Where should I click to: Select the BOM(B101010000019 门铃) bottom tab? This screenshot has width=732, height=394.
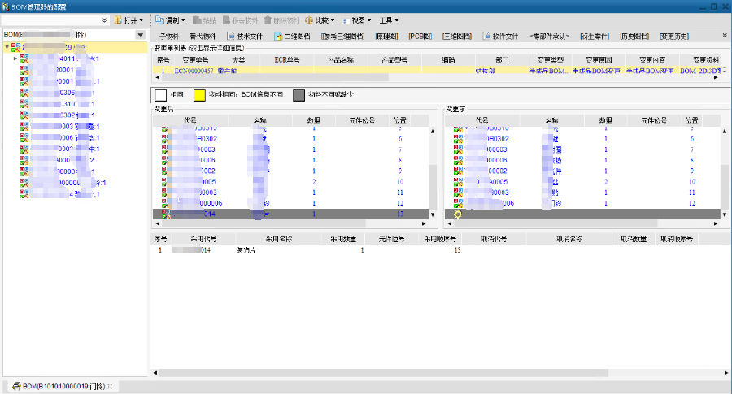tap(63, 386)
